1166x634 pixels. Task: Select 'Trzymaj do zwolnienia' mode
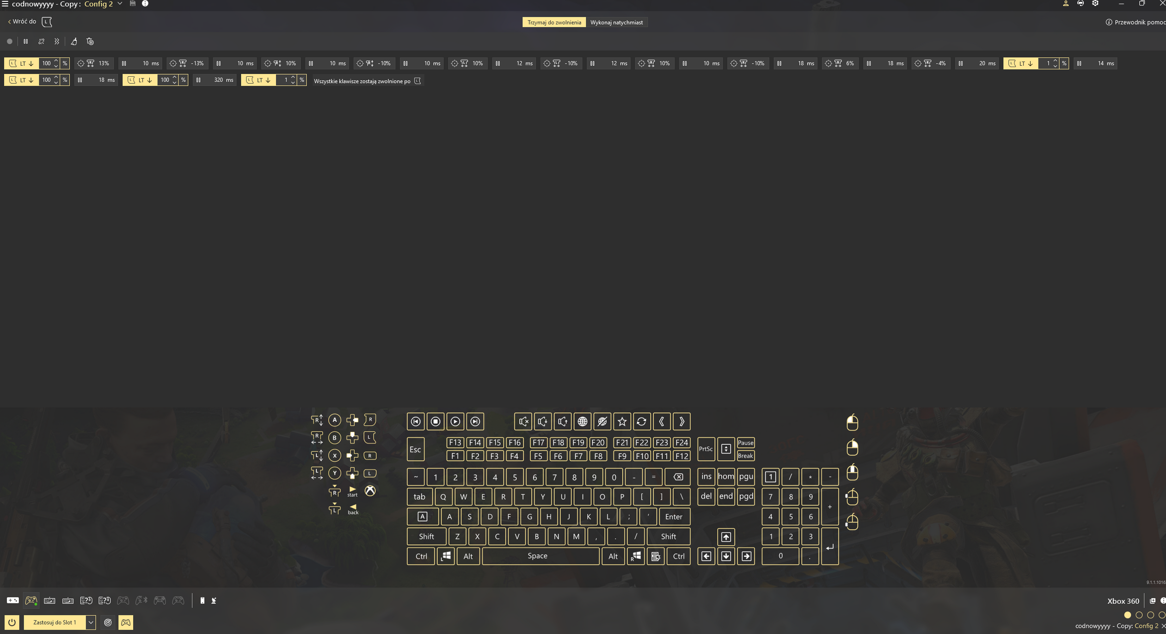pos(554,22)
